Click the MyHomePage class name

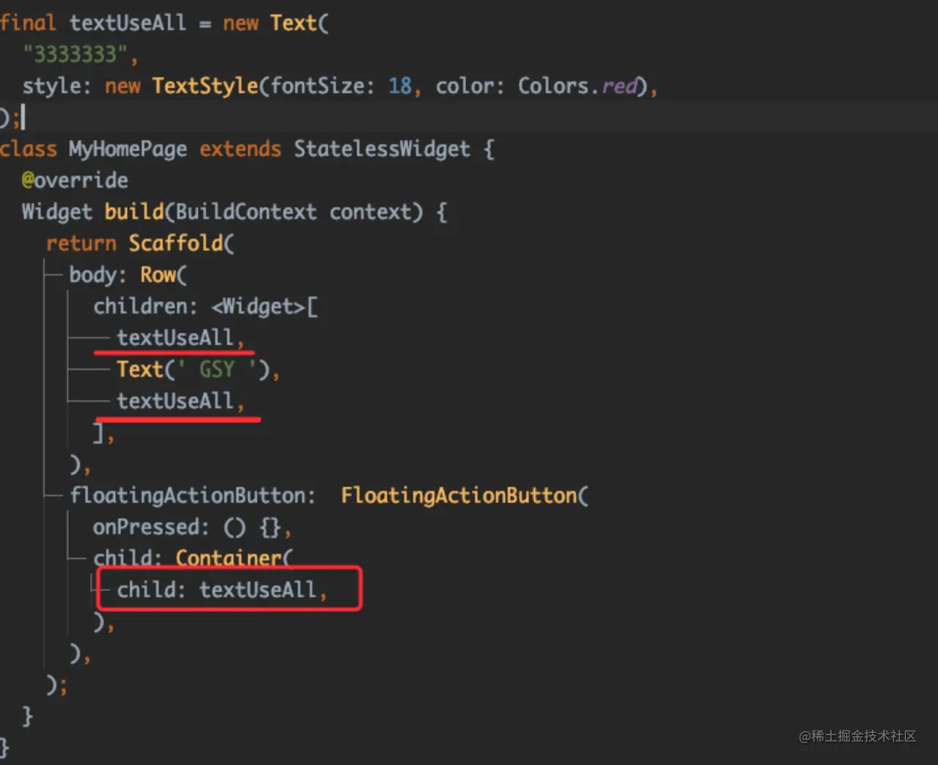[x=128, y=149]
